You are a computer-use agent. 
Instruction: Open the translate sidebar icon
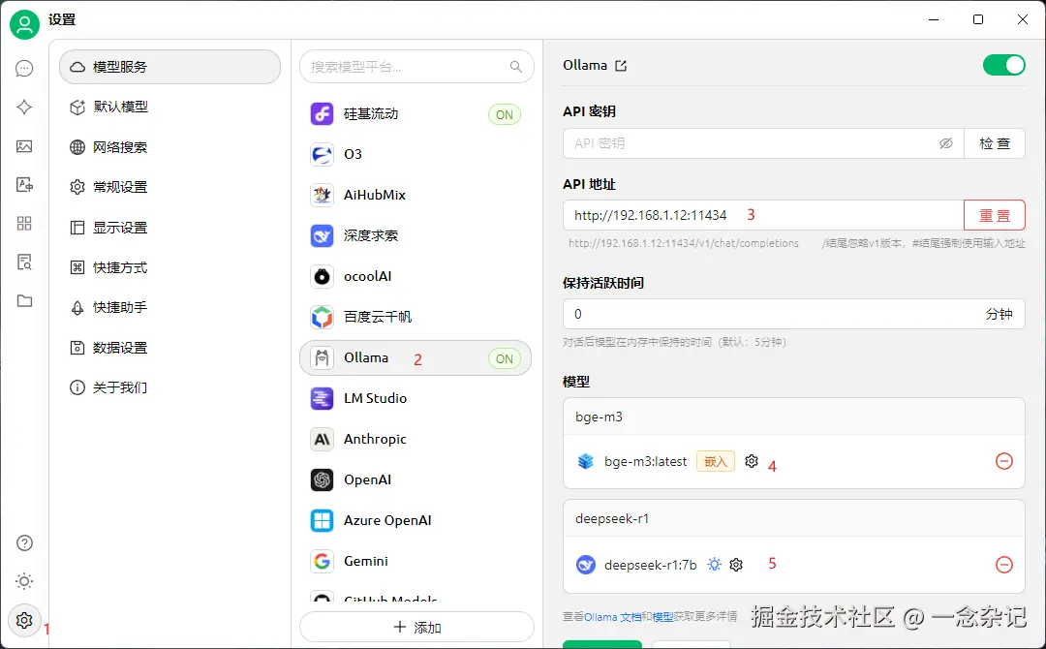pos(24,185)
